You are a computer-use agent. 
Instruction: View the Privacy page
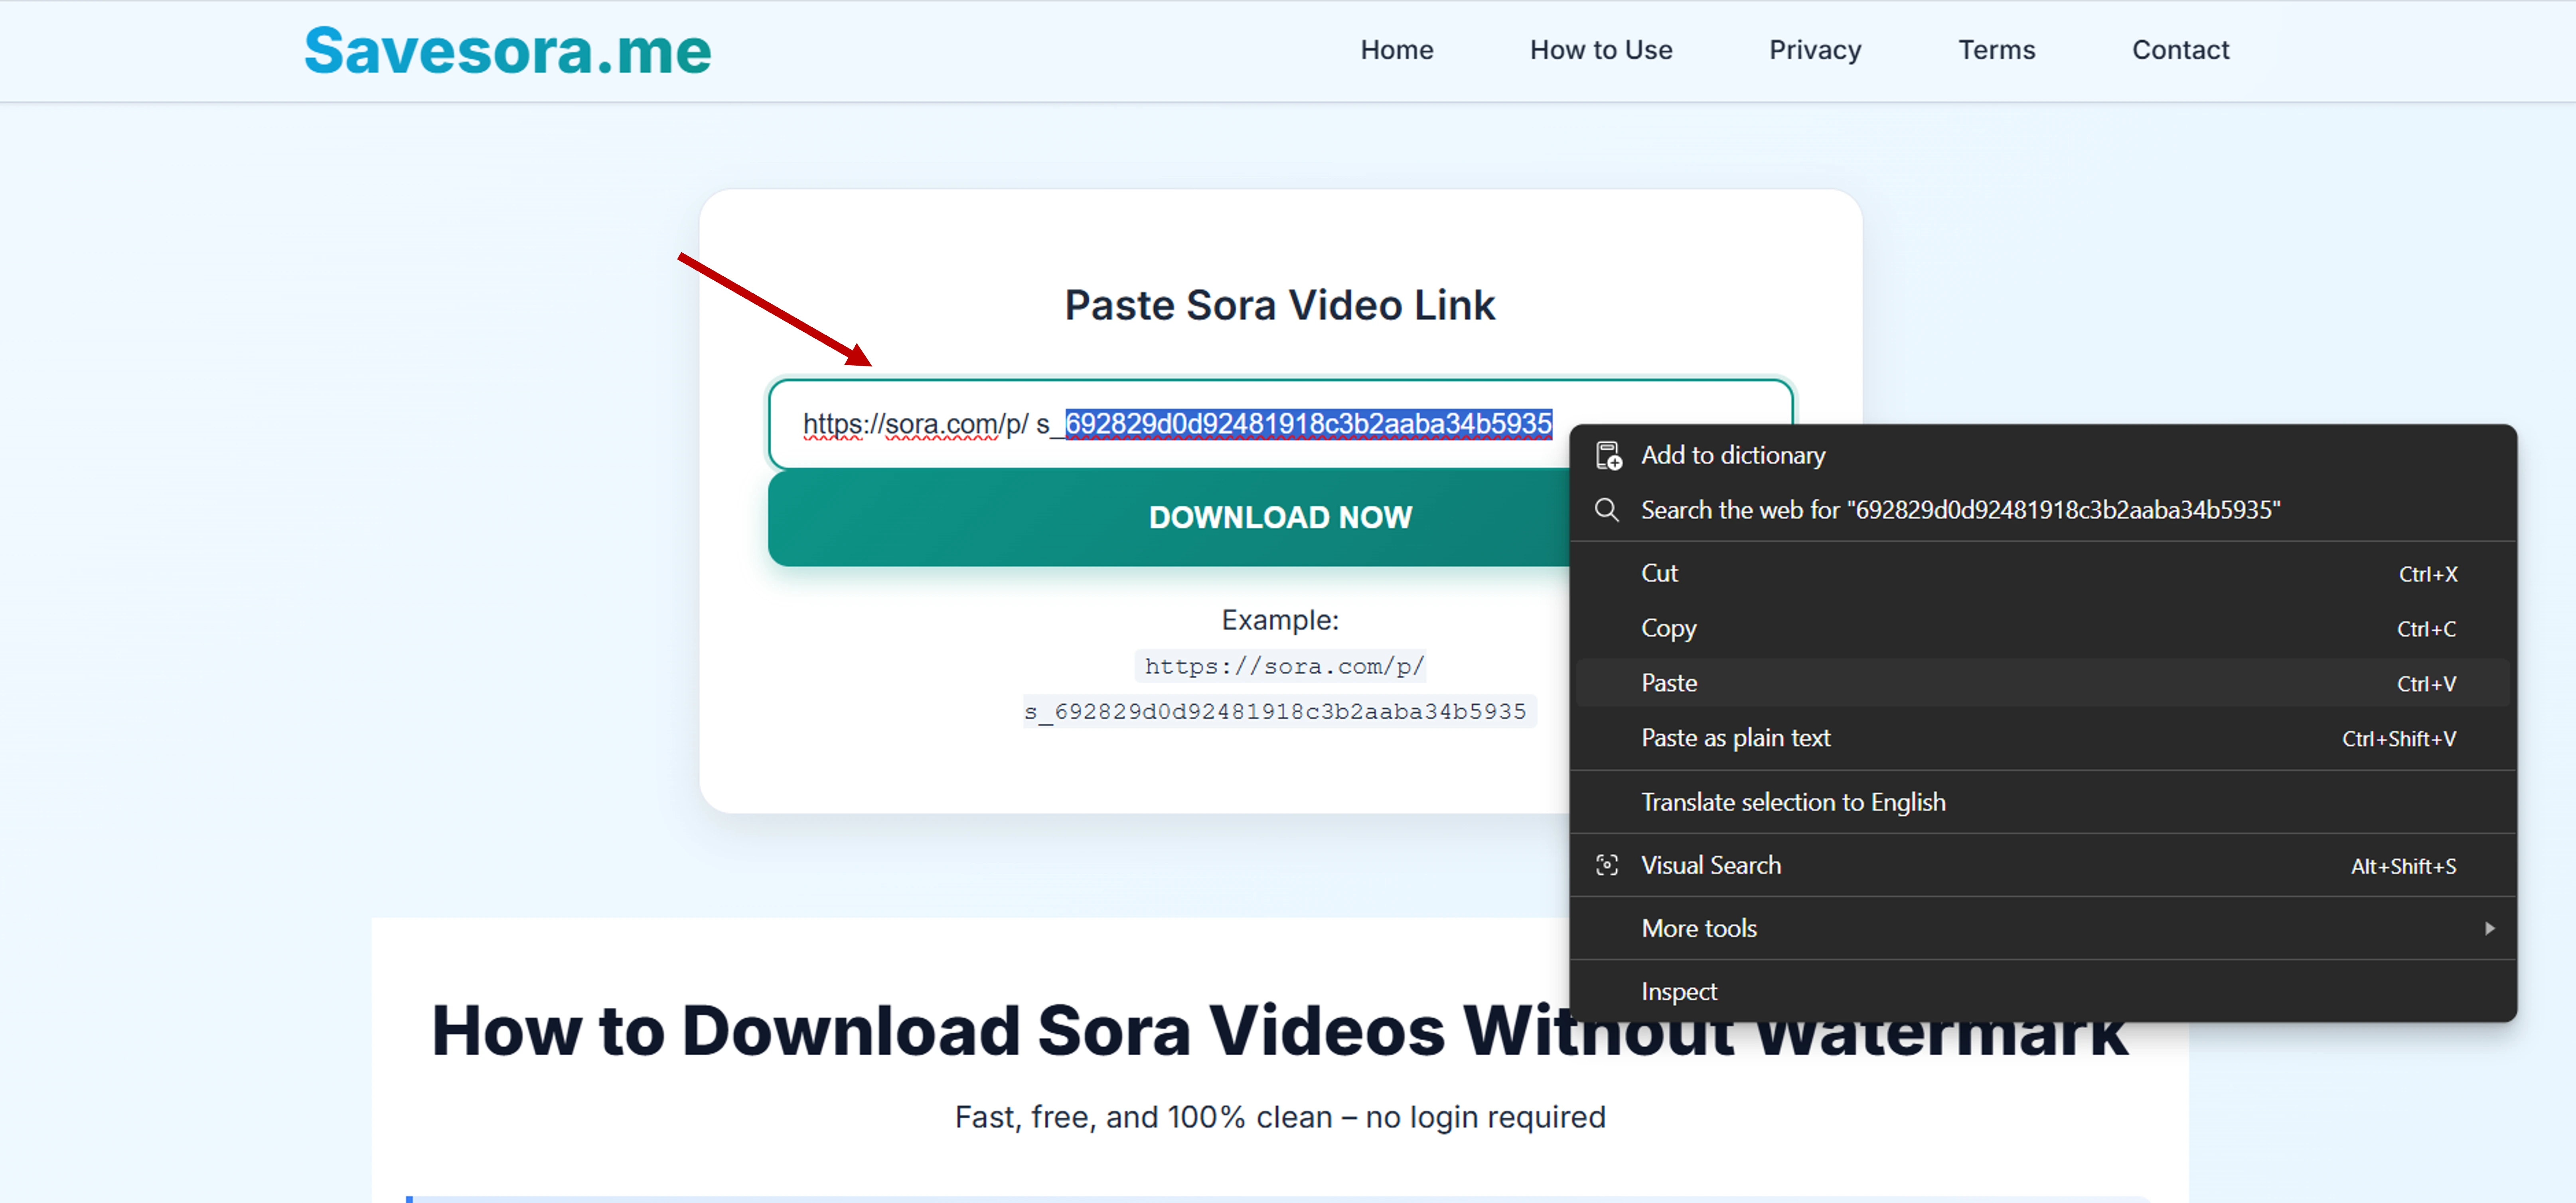(x=1815, y=49)
